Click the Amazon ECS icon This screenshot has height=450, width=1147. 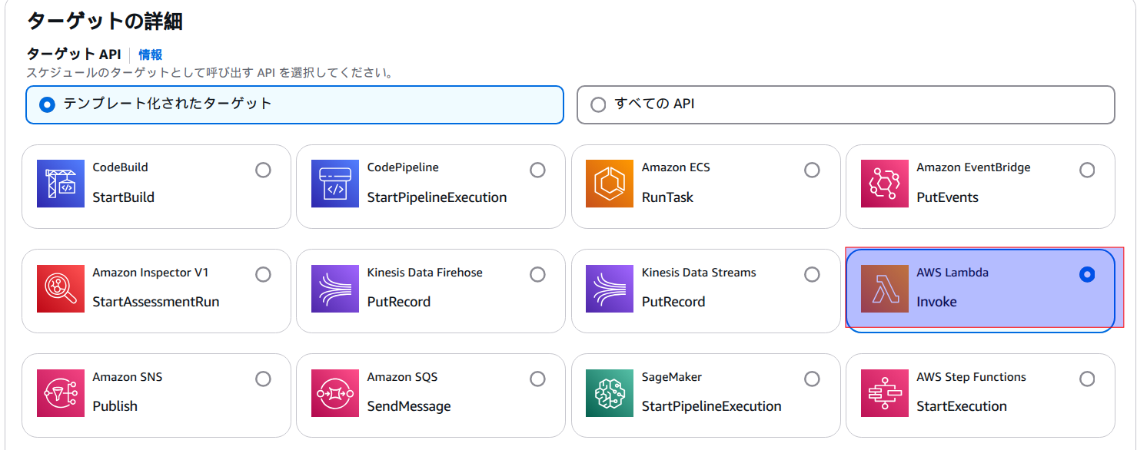tap(610, 184)
